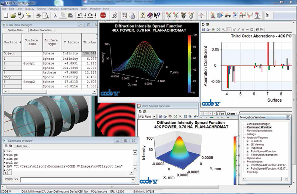The image size is (297, 194).
Task: Select Review Spreadsheets in Navigation Window
Action: [x=260, y=131]
